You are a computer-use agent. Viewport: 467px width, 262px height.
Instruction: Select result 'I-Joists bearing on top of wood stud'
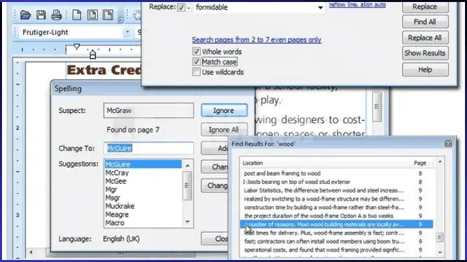(x=337, y=182)
